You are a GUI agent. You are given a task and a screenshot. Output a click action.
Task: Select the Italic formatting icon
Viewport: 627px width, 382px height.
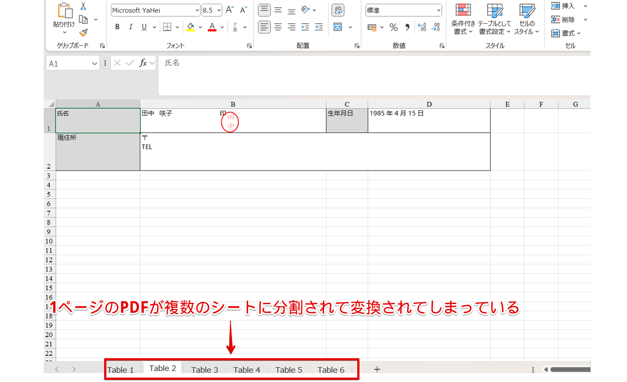click(x=130, y=26)
